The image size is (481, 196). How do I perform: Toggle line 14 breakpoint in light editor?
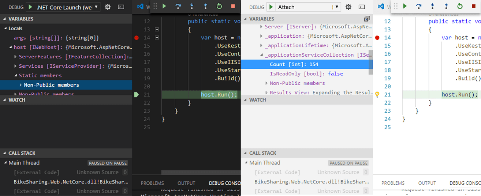coord(377,37)
